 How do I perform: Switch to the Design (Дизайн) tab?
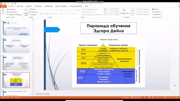tap(29, 6)
